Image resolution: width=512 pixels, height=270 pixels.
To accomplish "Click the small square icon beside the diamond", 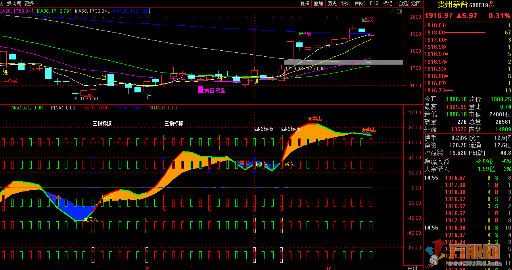I will pyautogui.click(x=399, y=11).
